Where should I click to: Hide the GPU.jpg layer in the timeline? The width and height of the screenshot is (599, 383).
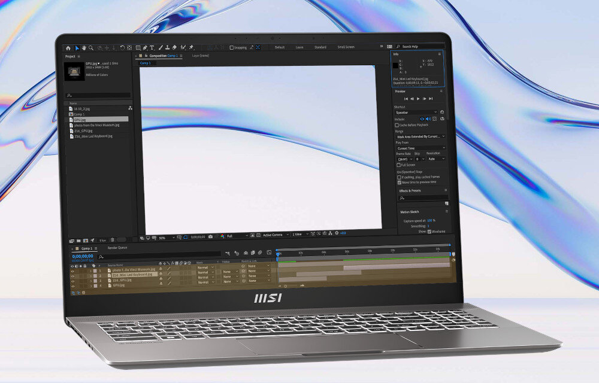pos(72,285)
